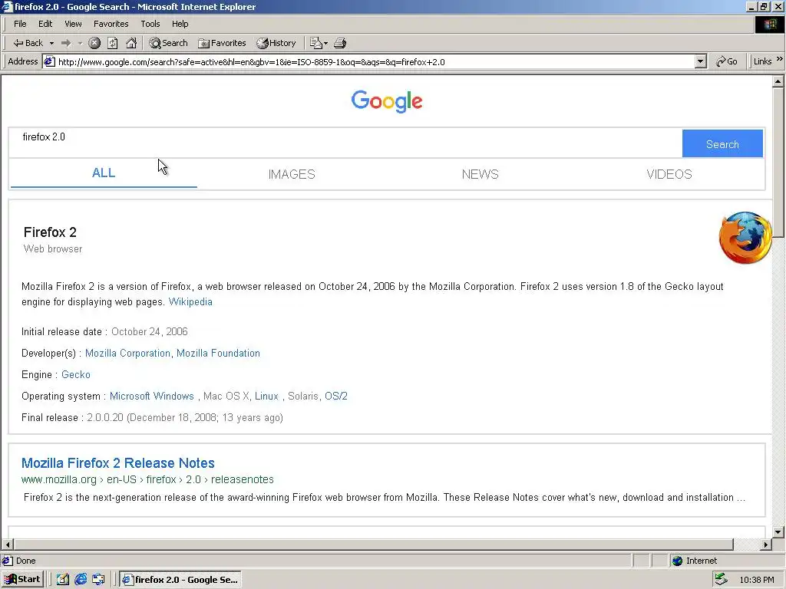Open the Microsoft Windows link
Viewport: 786px width, 589px height.
point(152,397)
